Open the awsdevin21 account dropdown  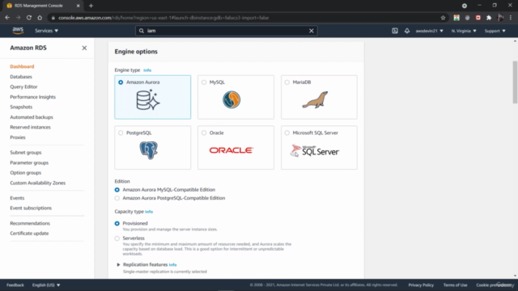click(x=429, y=31)
